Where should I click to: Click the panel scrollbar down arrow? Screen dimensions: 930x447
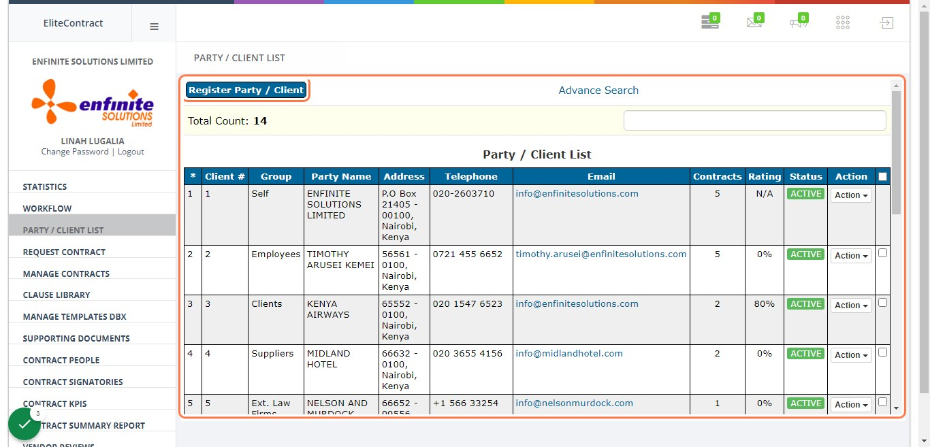point(896,408)
